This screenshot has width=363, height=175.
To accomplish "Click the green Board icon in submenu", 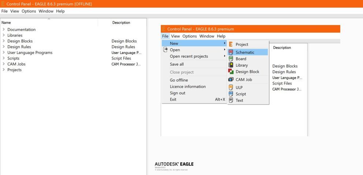I will pos(231,59).
